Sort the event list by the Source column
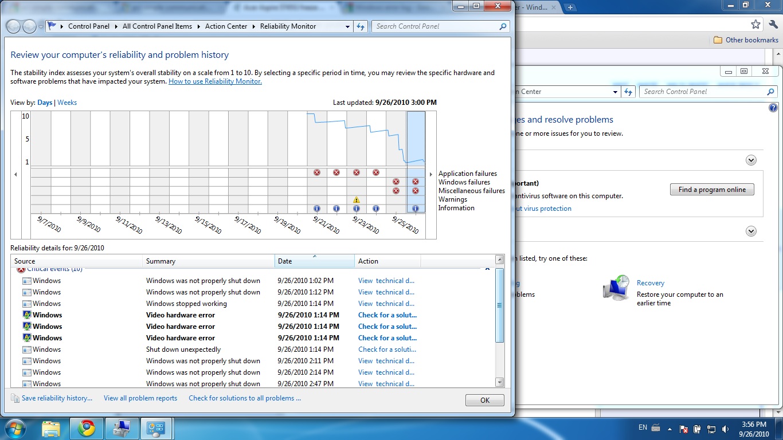783x440 pixels. tap(77, 261)
